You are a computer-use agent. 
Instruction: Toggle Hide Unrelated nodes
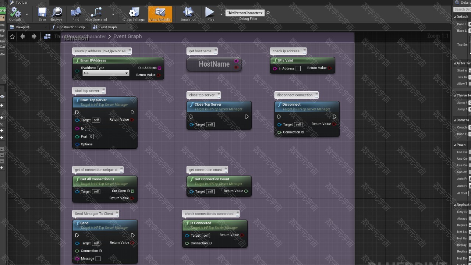tap(96, 14)
